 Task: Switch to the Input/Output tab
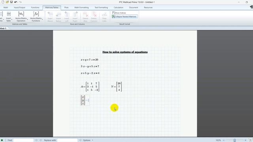point(19,7)
